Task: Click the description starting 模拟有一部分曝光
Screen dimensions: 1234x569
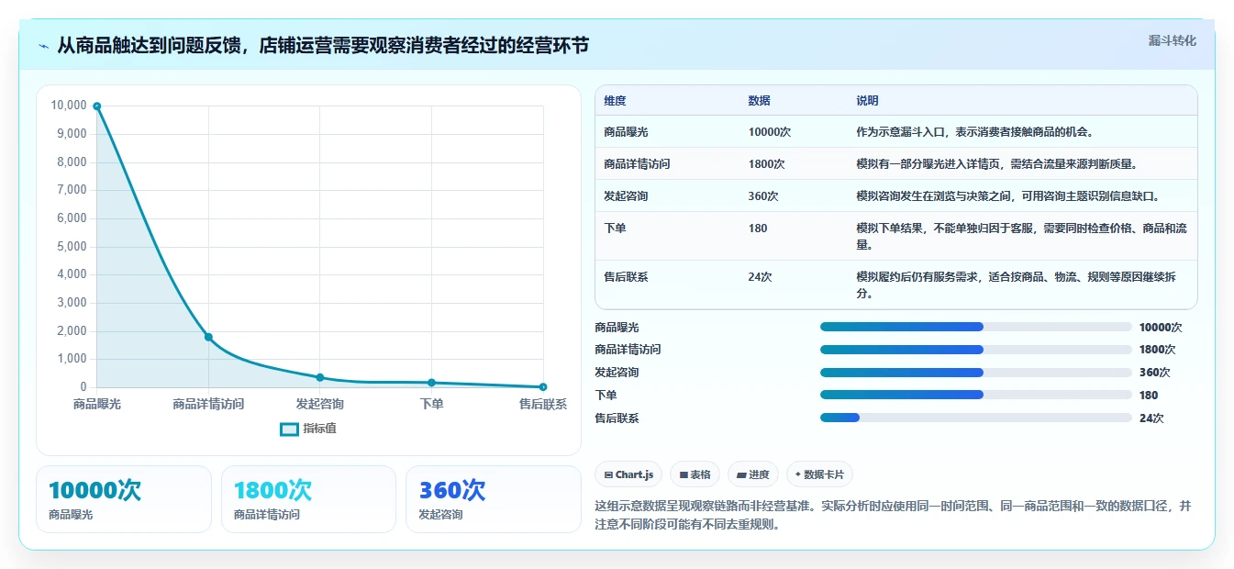Action: (x=996, y=164)
